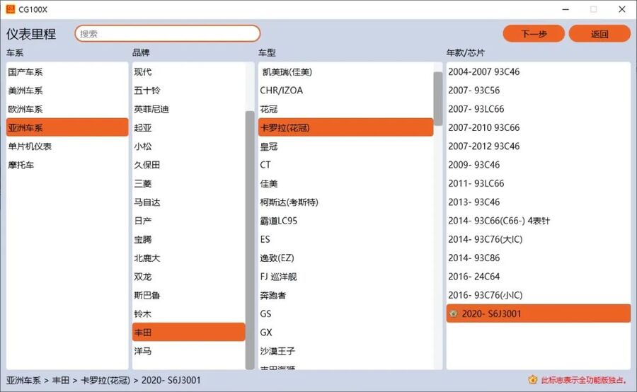
Task: Select model GX
Action: point(345,333)
